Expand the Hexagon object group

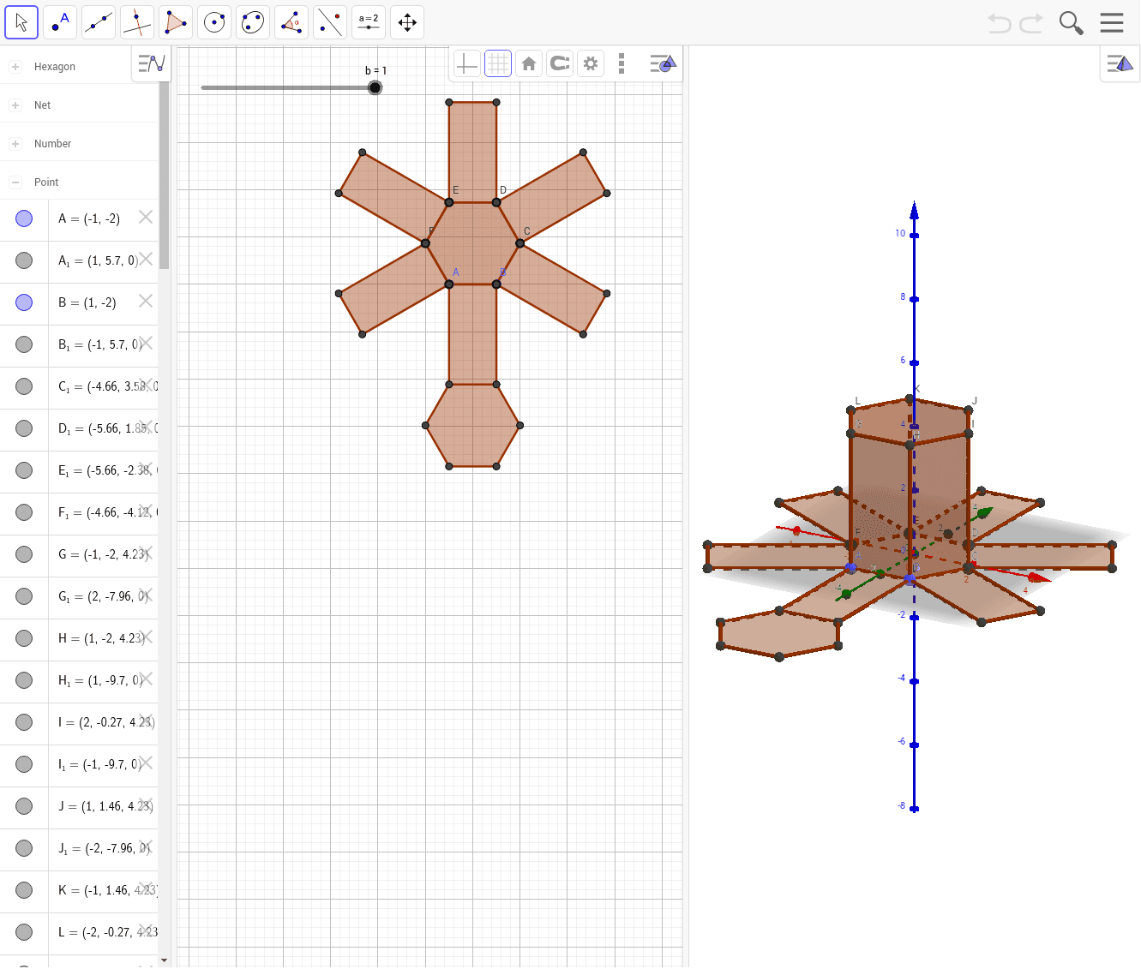point(15,67)
